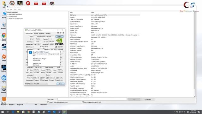Switch to the Sensors tab in GPU-Z
This screenshot has height=114, width=202.
click(x=36, y=33)
